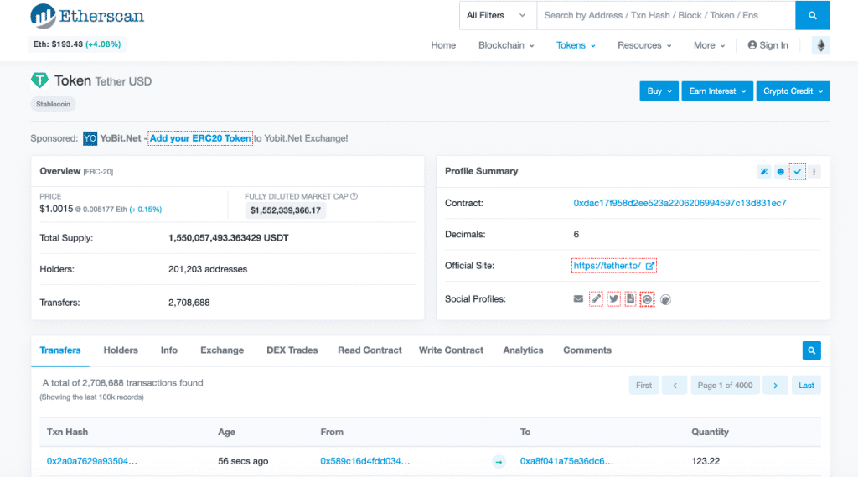Viewport: 858px width, 477px height.
Task: Click the Quantity value 123.22
Action: (x=706, y=461)
